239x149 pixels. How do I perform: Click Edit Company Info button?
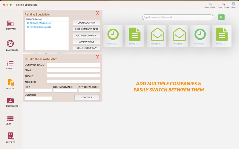pyautogui.click(x=87, y=29)
